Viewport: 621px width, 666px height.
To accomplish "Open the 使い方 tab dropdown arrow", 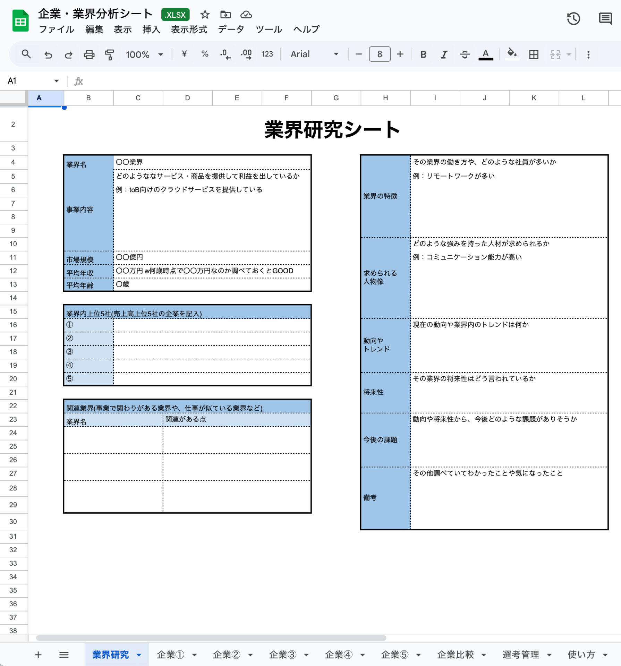I will [605, 655].
